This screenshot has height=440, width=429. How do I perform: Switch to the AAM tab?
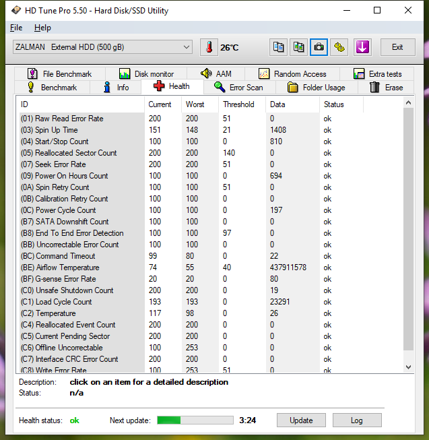pyautogui.click(x=216, y=74)
